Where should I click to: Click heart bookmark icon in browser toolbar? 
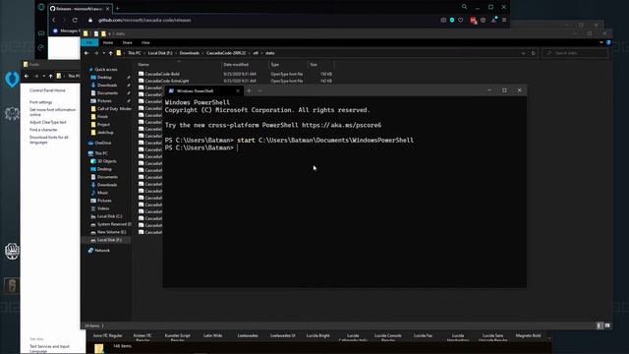coord(461,20)
